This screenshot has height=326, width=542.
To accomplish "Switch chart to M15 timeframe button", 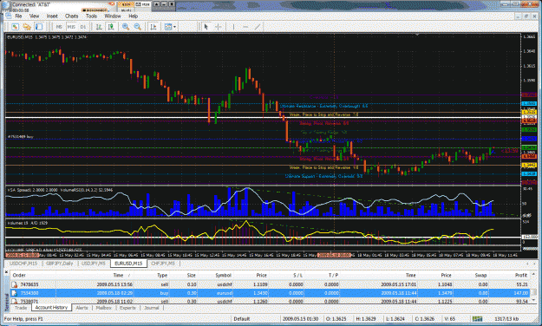I will (71, 27).
